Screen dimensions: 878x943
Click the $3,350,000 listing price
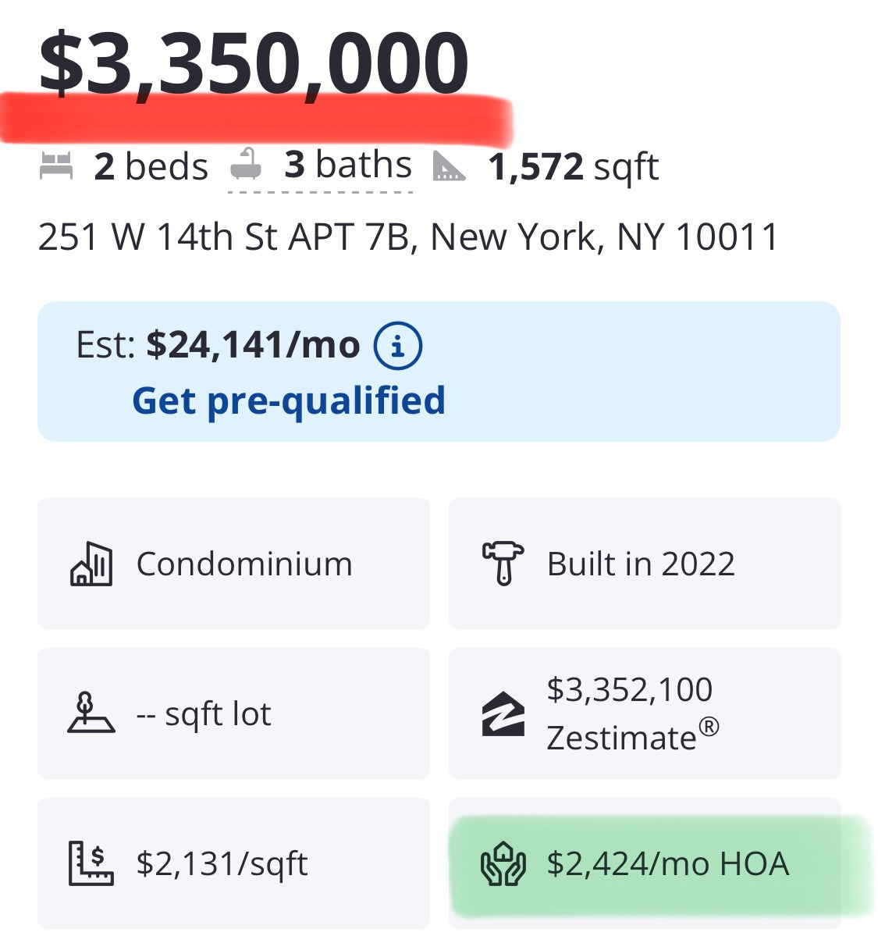click(254, 64)
